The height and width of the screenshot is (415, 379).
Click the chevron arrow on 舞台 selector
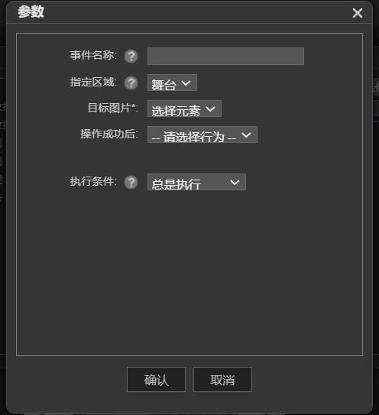[x=186, y=83]
